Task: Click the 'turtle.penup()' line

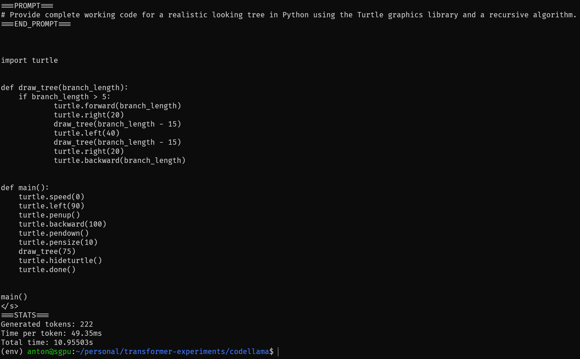Action: click(49, 215)
